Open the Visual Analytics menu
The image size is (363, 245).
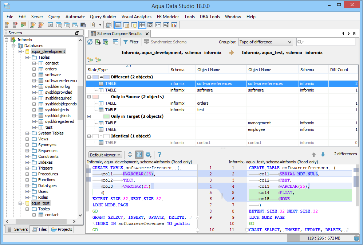(x=137, y=17)
